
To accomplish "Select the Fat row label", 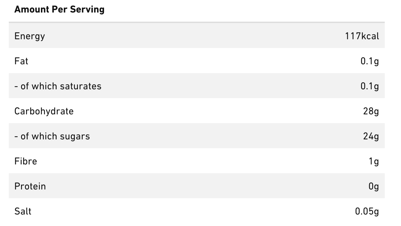I will [21, 61].
